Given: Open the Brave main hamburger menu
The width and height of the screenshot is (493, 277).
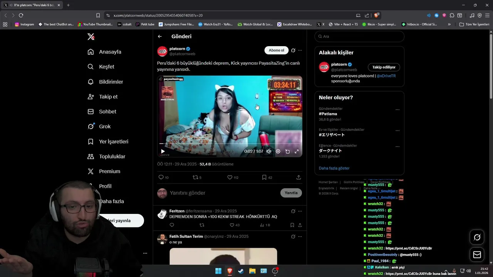Looking at the screenshot, I should click(487, 15).
